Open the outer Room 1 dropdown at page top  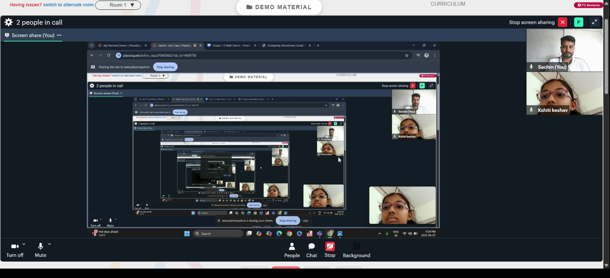[x=118, y=5]
